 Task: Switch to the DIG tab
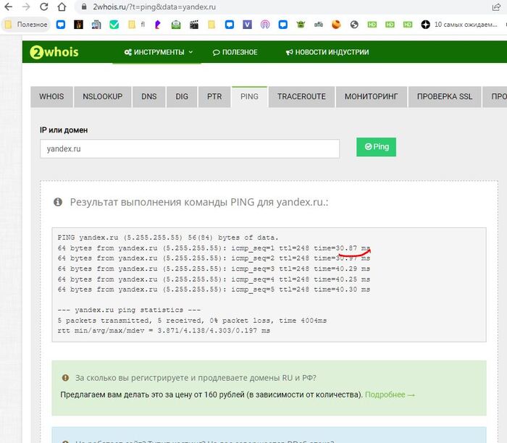(182, 96)
